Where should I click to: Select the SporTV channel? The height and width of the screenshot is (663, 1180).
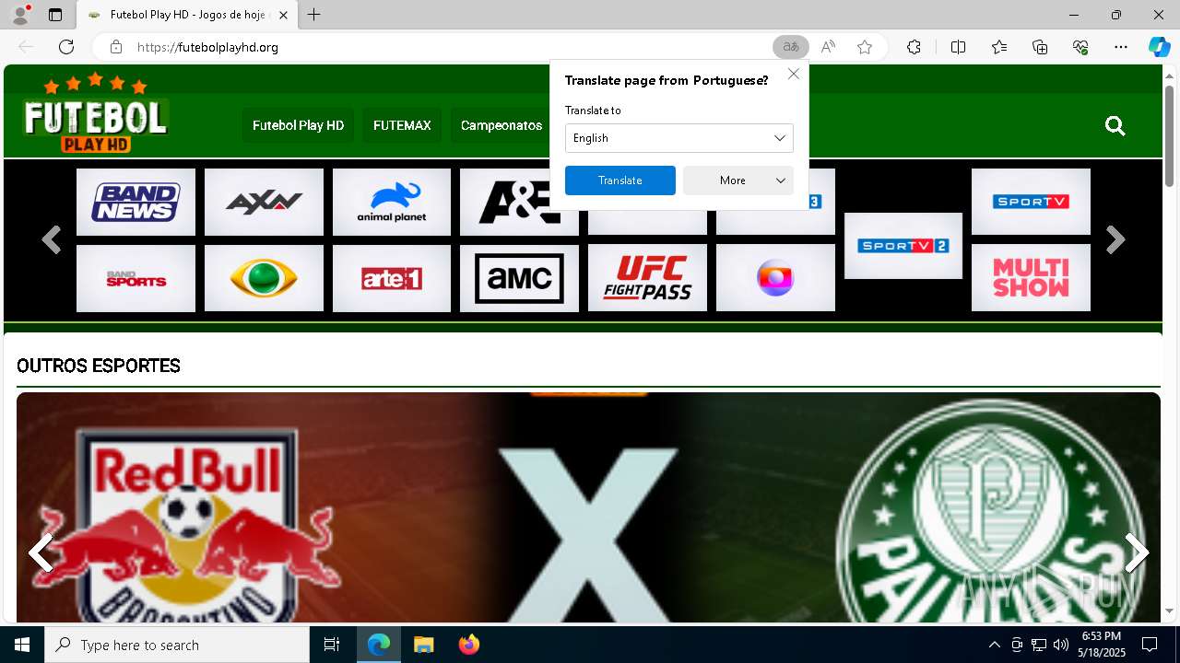click(x=1031, y=202)
